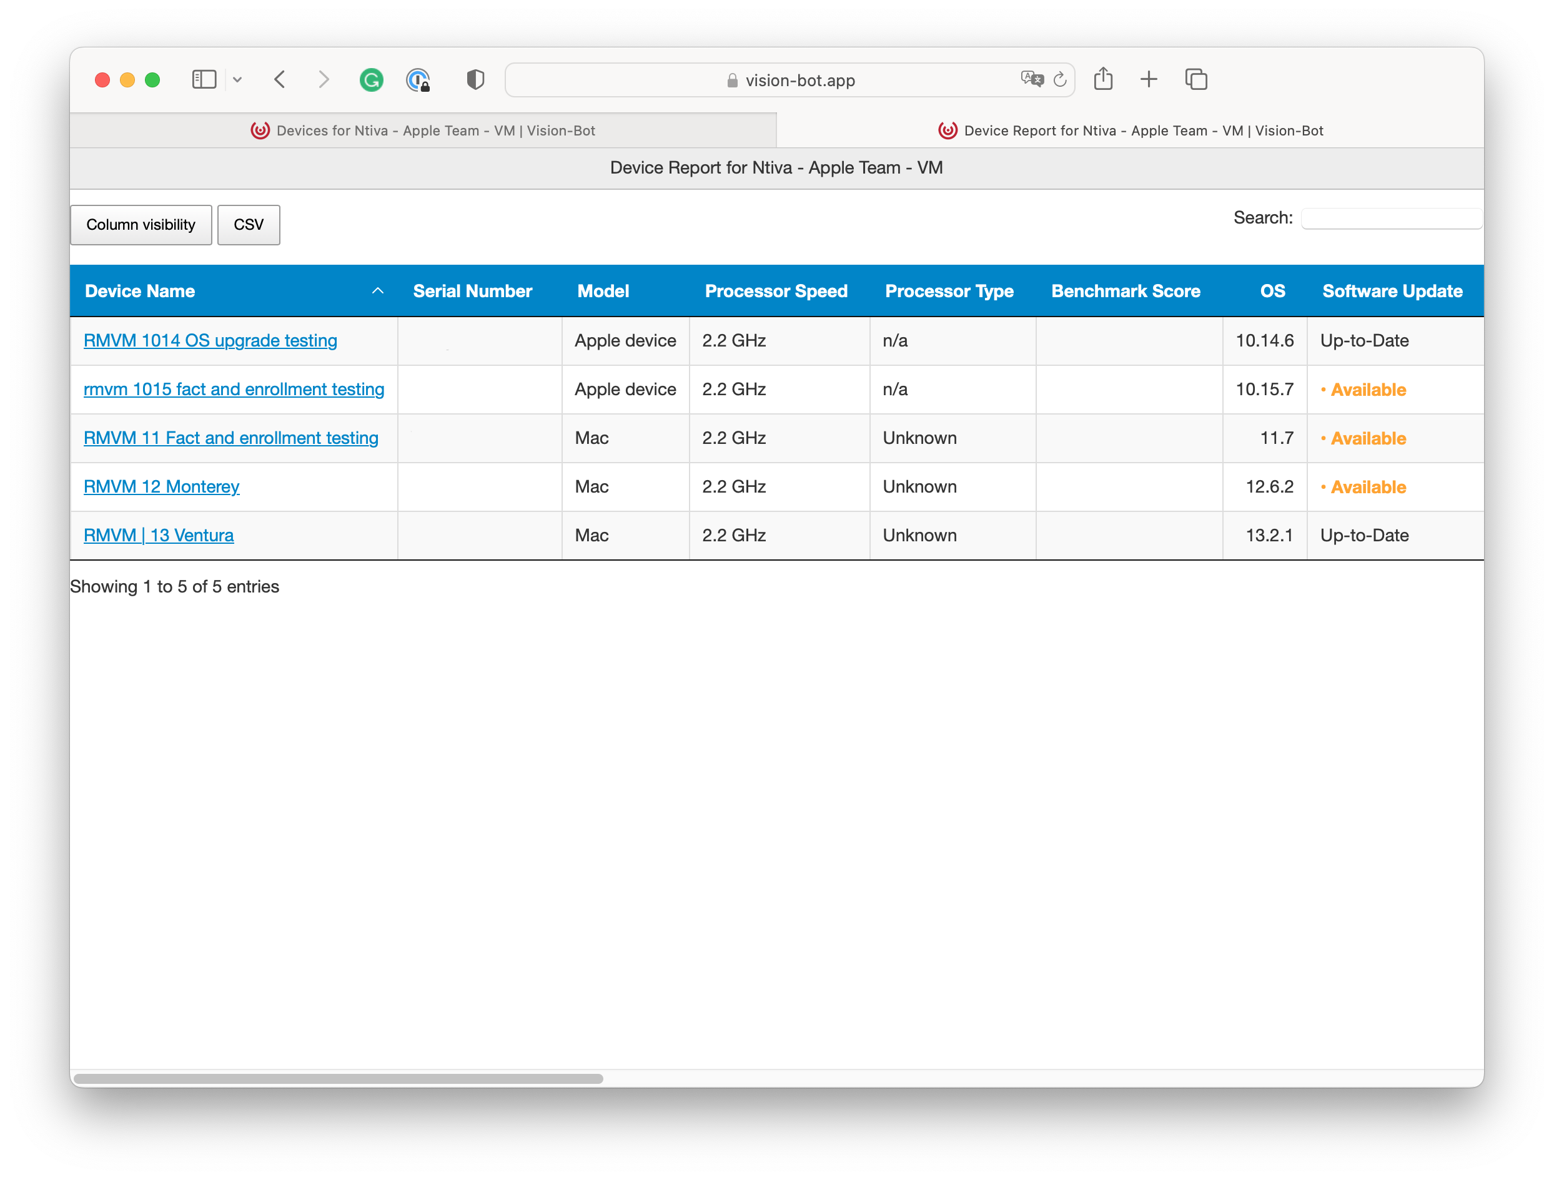The height and width of the screenshot is (1180, 1554).
Task: Click Up-to-Date status for OS 10.14.6
Action: tap(1364, 341)
